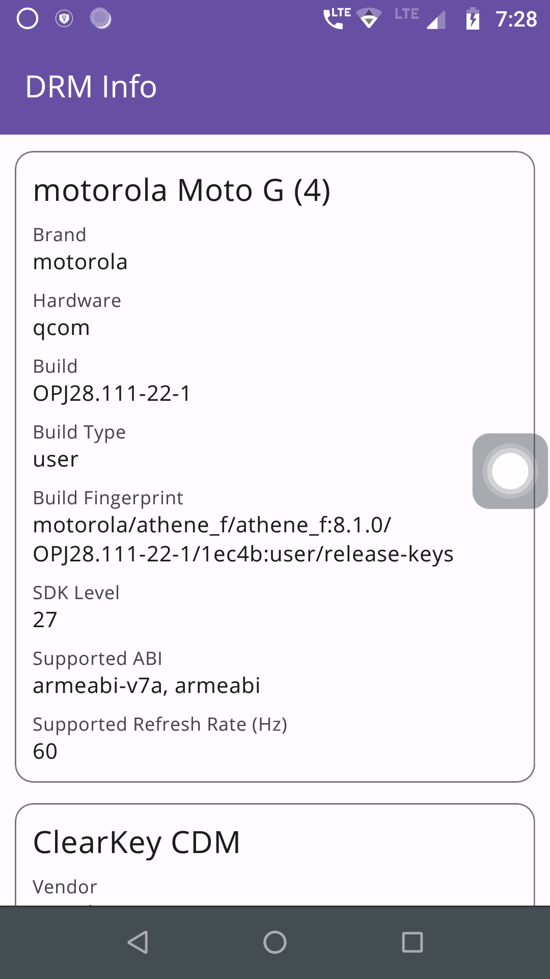
Task: Tap the shield notification icon in status bar
Action: 64,19
